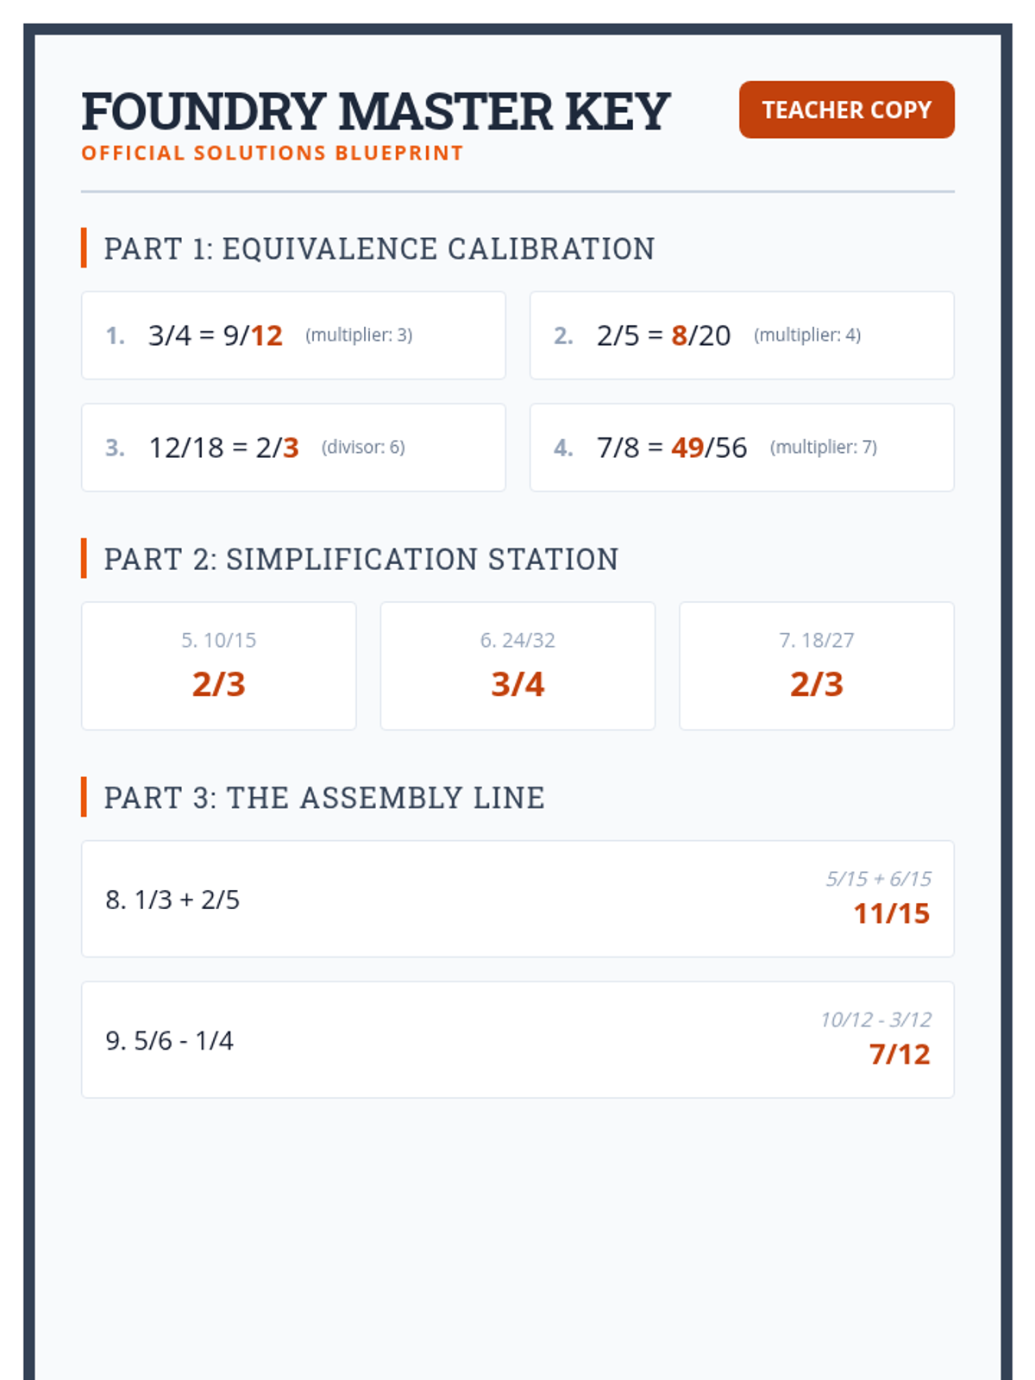
Task: Click problem 3 card showing 12/18 = 2/3
Action: coord(293,448)
